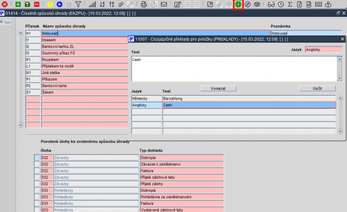Check the box beside Závazky Faktura row
Image resolution: width=347 pixels, height=212 pixels.
(37, 170)
